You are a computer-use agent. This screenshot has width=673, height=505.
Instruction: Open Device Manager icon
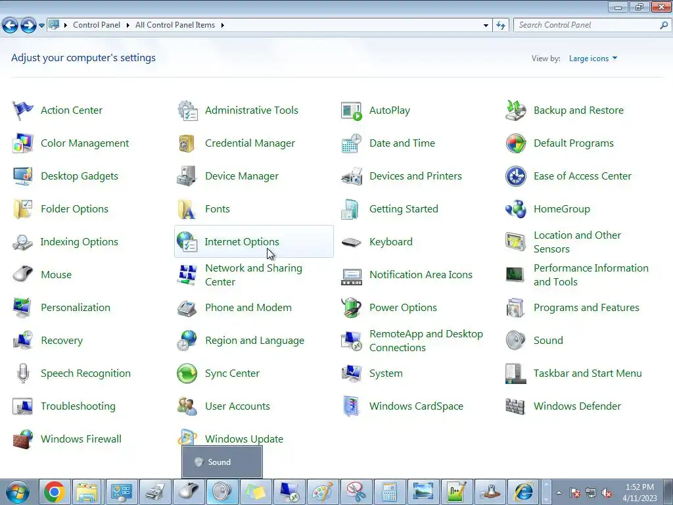point(187,176)
